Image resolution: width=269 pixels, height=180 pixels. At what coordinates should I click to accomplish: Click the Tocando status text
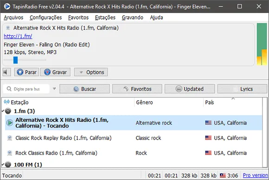pyautogui.click(x=12, y=175)
